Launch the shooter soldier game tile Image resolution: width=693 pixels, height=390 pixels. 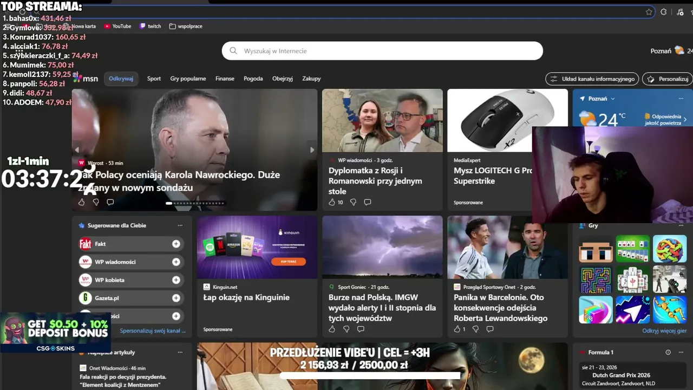coord(670,279)
